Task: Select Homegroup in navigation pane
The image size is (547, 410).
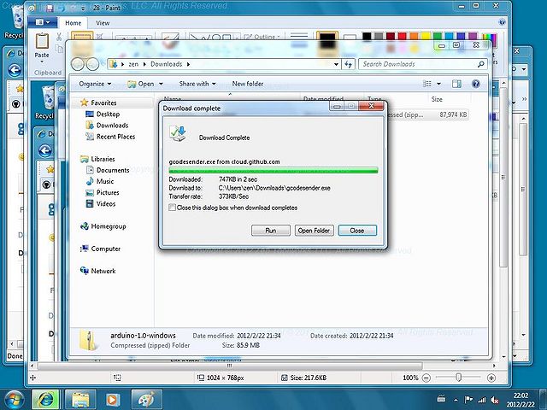Action: (x=103, y=226)
